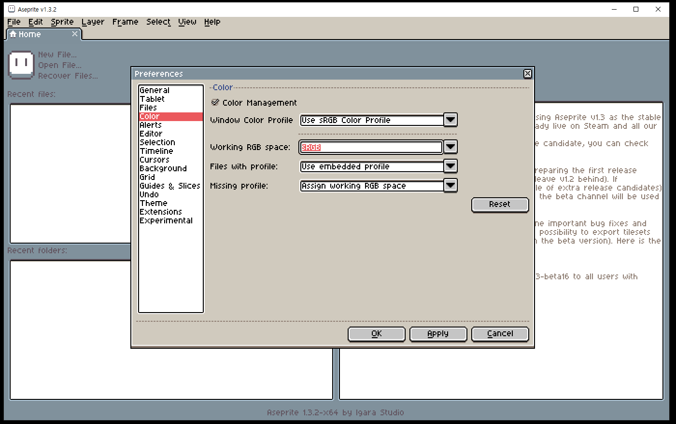The image size is (676, 424).
Task: Click the New File link
Action: [x=57, y=55]
